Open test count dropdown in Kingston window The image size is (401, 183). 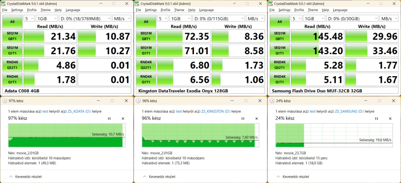click(162, 19)
